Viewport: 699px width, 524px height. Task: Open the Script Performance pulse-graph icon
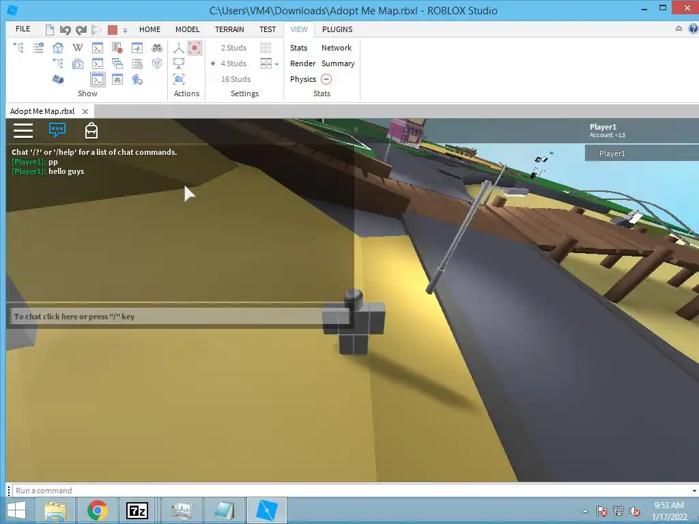(137, 48)
